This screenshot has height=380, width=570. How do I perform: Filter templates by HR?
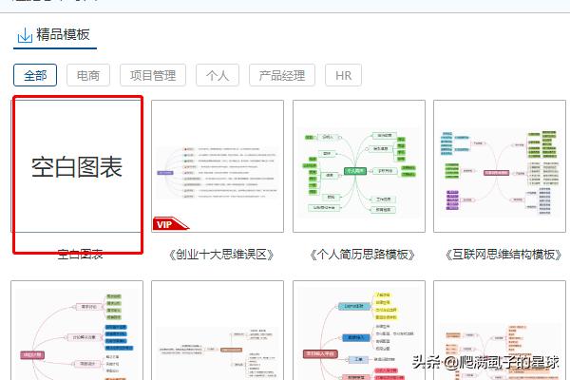click(344, 75)
